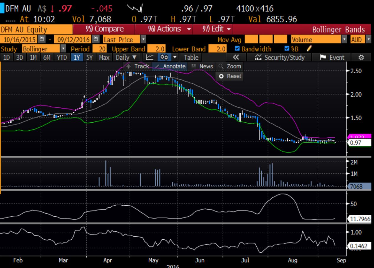Click the DFM AU ticker in header
The image size is (374, 268).
click(18, 9)
